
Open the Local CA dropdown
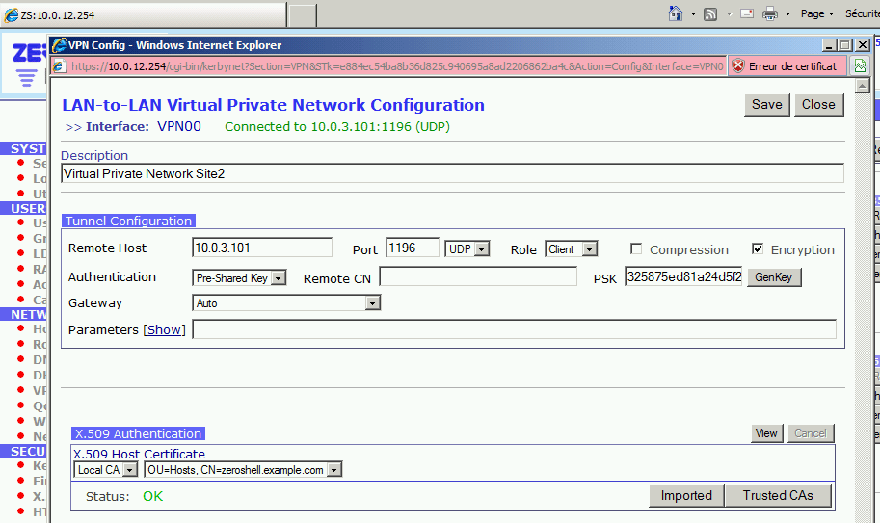(x=106, y=470)
